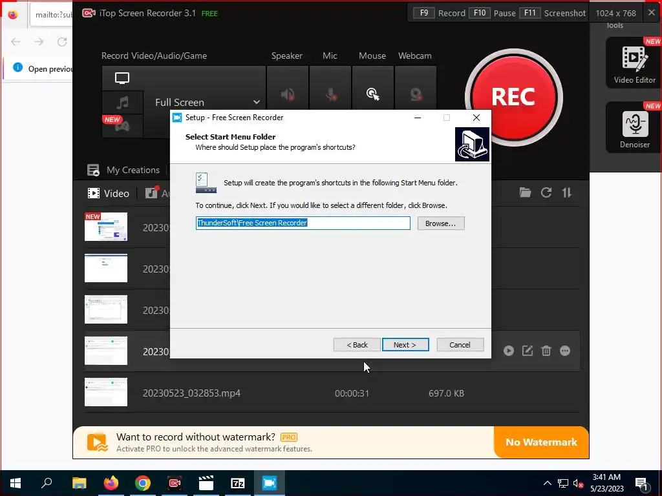Go back in the Firefox window

coord(16,42)
